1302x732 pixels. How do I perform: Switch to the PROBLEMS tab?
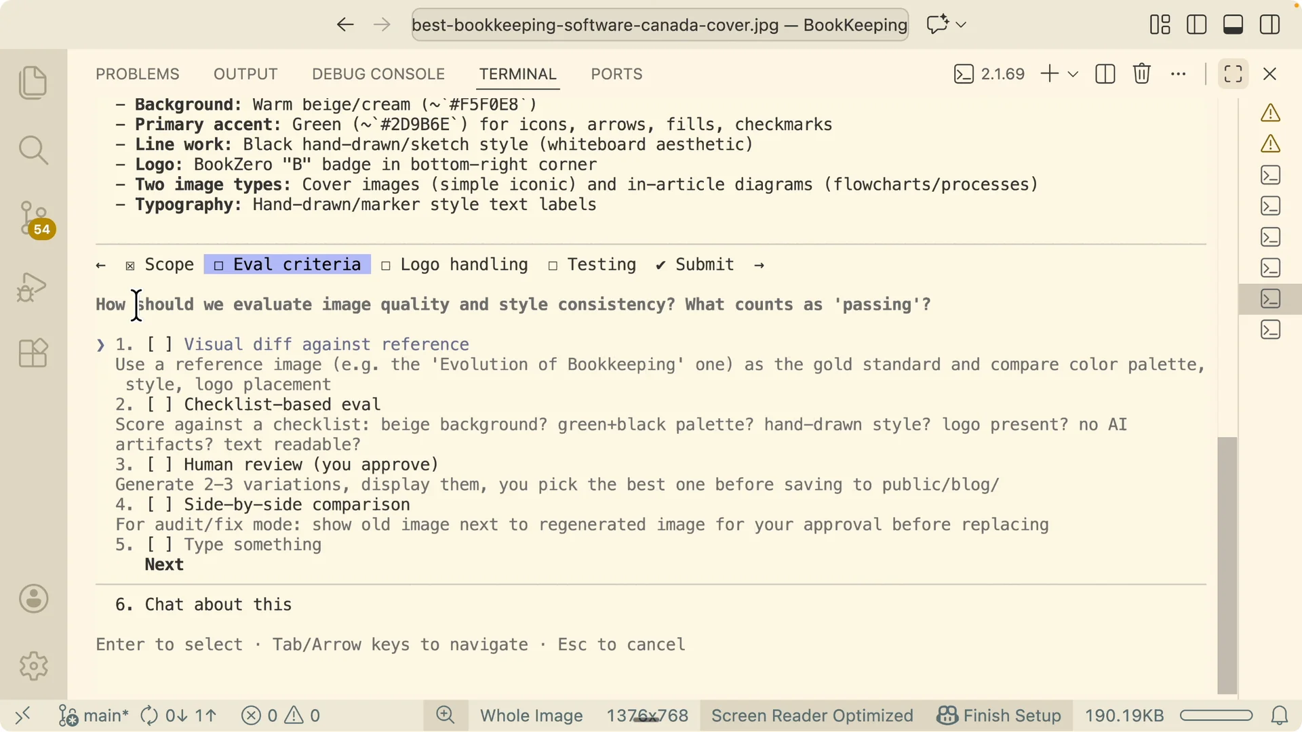pos(138,74)
